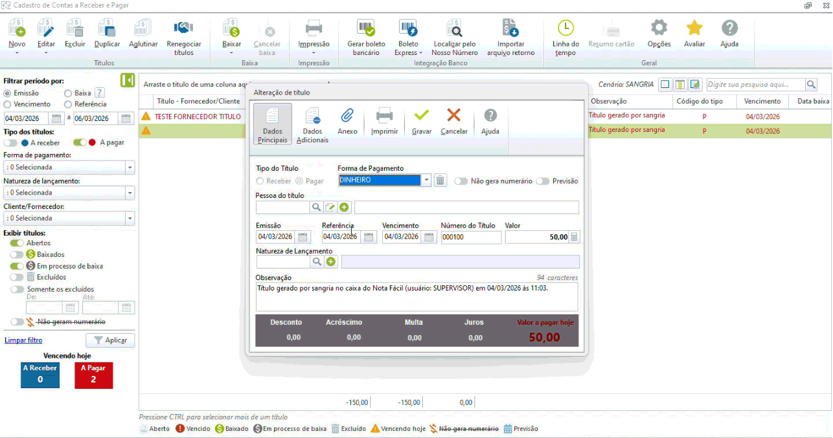
Task: Toggle the A pagar switch
Action: 80,142
